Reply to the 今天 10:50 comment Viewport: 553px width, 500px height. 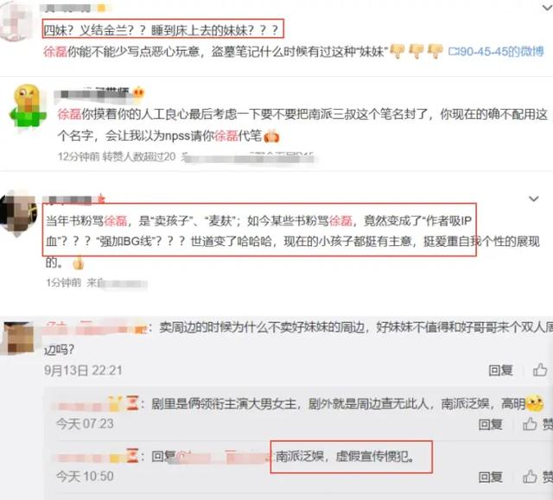[490, 477]
